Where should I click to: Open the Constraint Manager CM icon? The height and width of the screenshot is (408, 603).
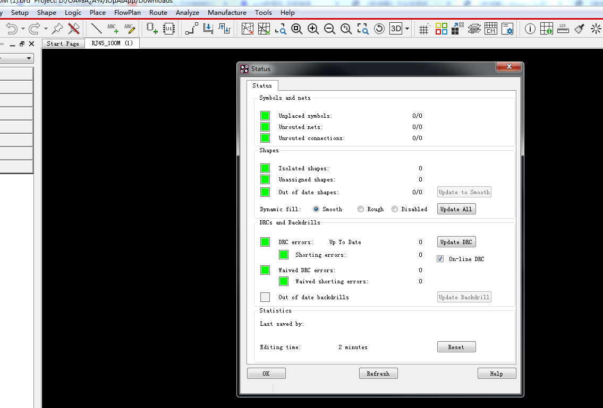[x=491, y=29]
